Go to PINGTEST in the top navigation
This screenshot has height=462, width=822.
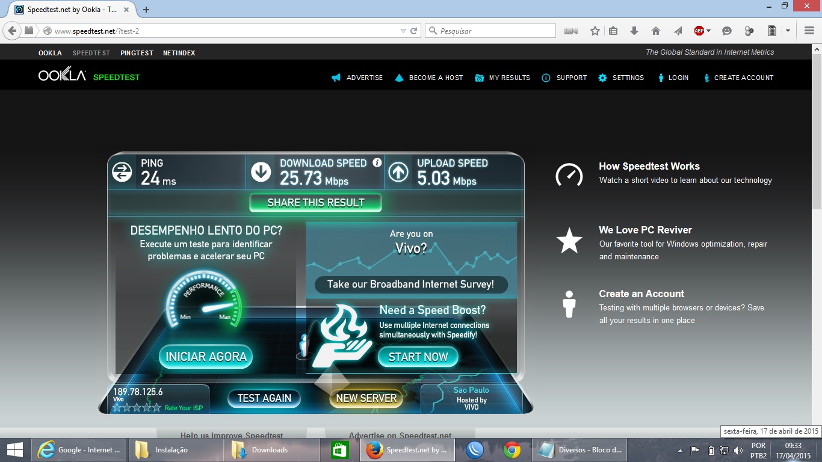tap(137, 53)
